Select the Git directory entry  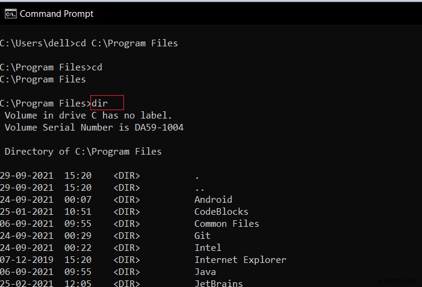click(202, 236)
